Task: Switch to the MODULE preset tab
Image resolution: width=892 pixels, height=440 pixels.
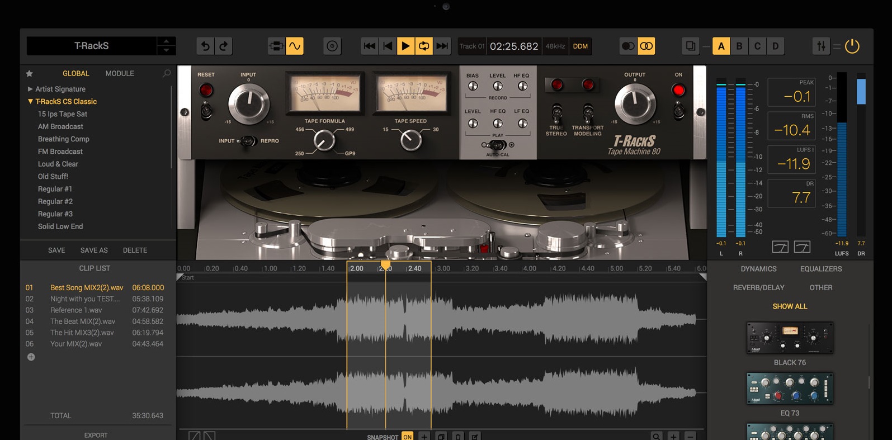Action: point(120,73)
